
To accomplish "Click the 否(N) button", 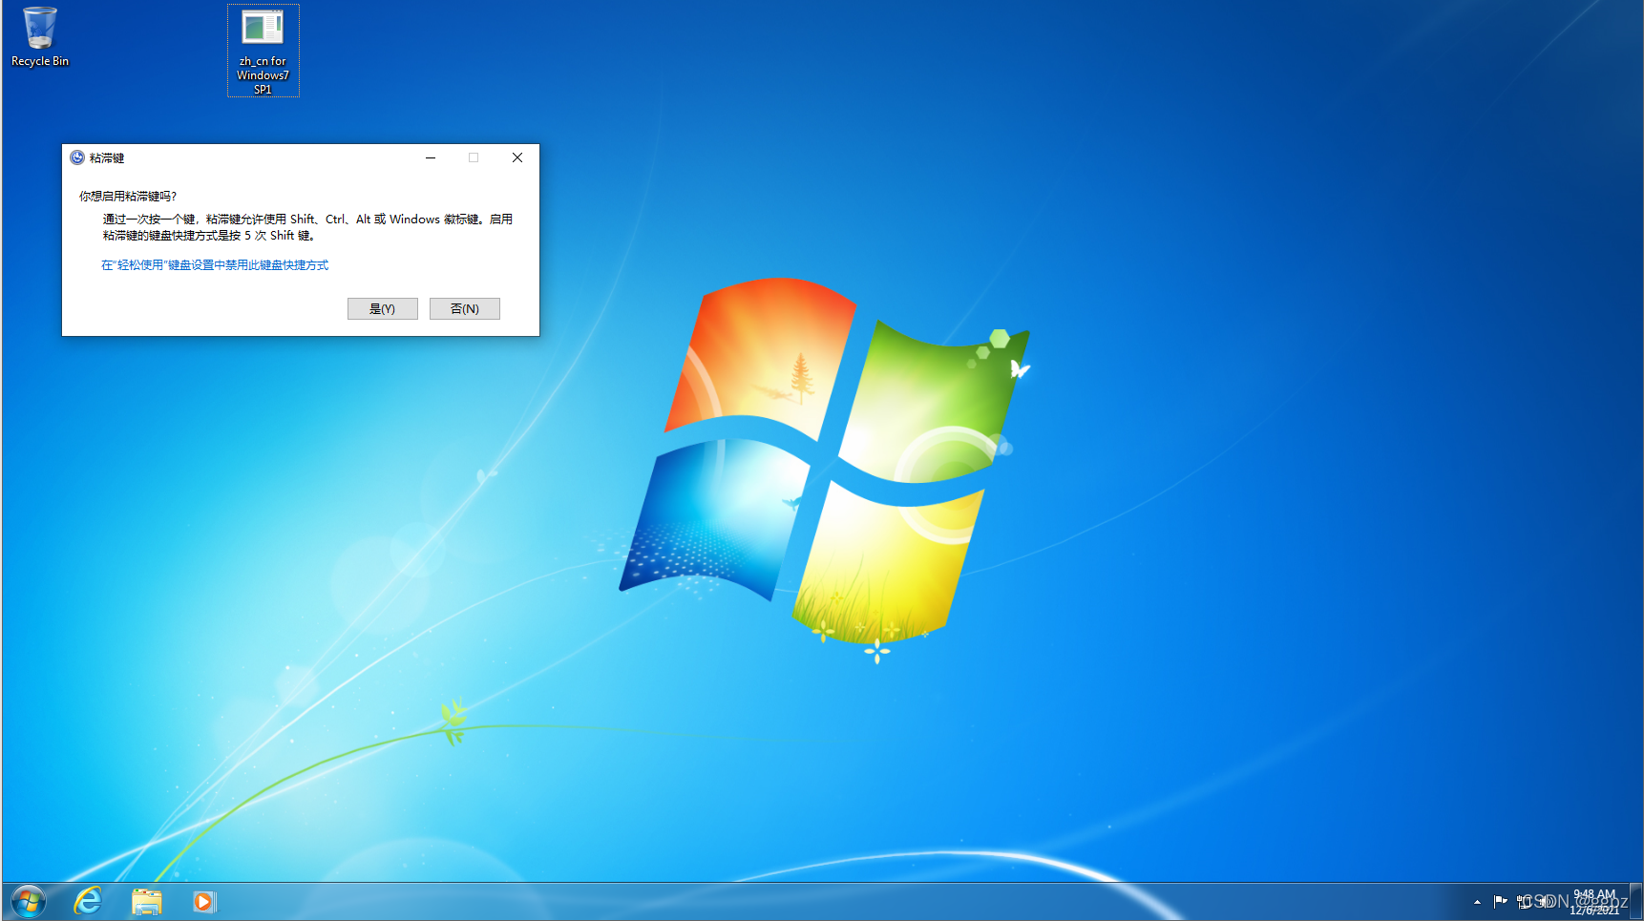I will point(464,308).
